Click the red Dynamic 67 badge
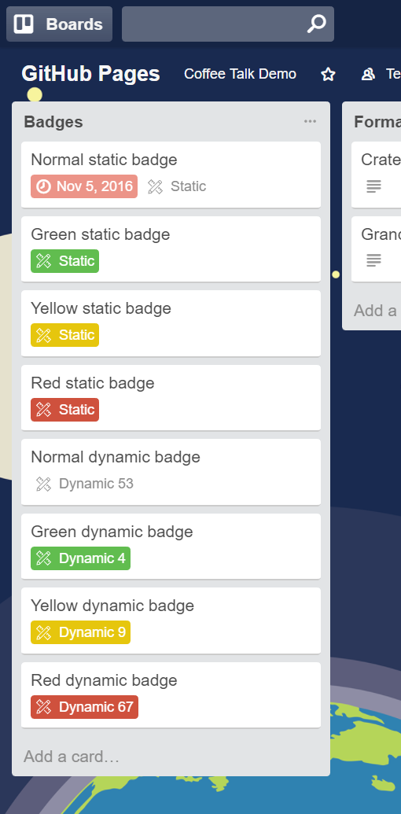 click(85, 707)
